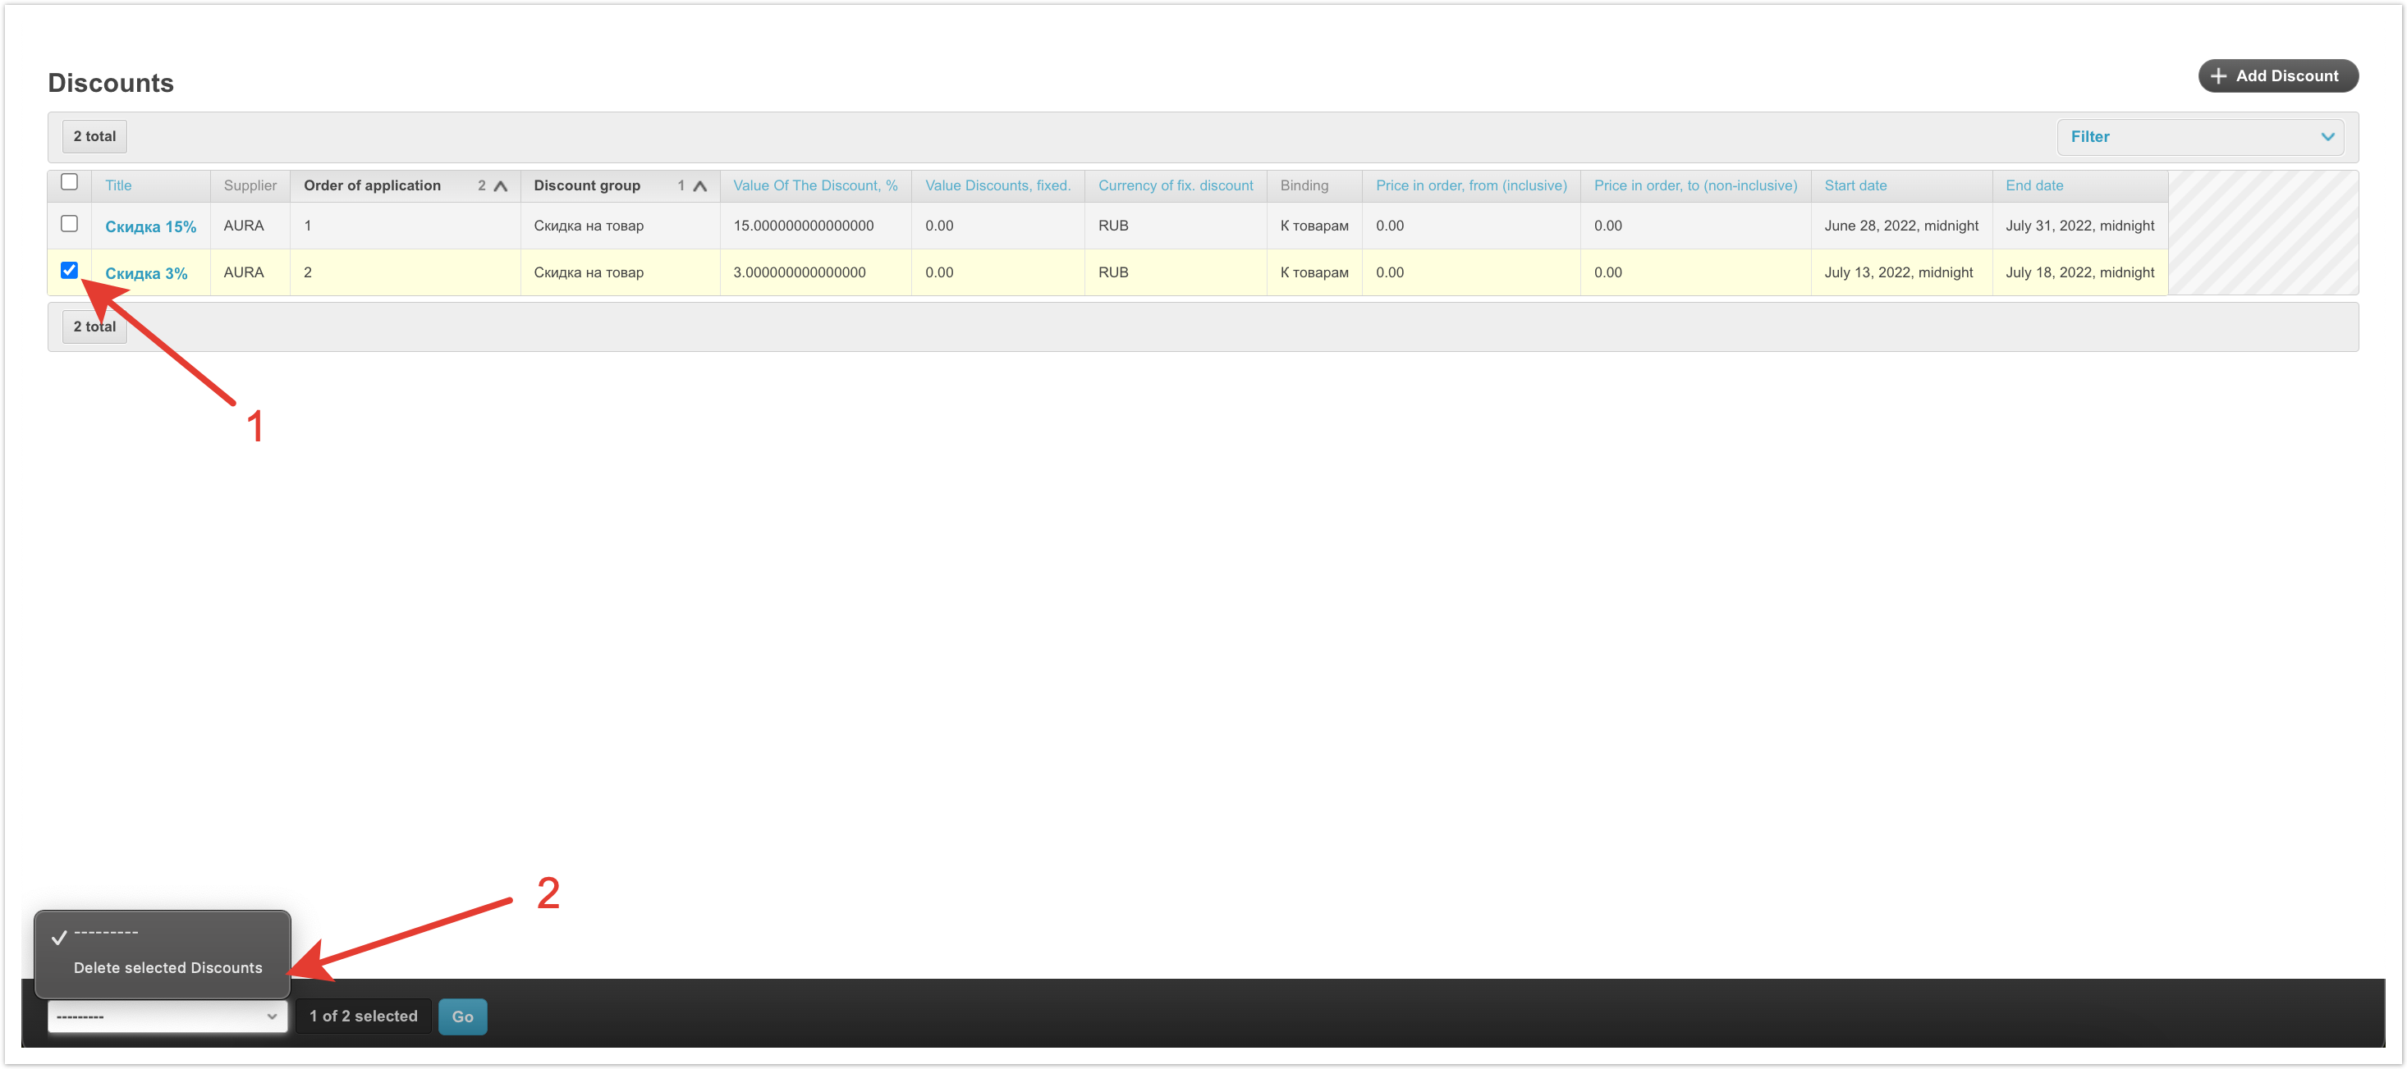Viewport: 2407px width, 1069px height.
Task: Open the Скидка 15% discount link
Action: (150, 227)
